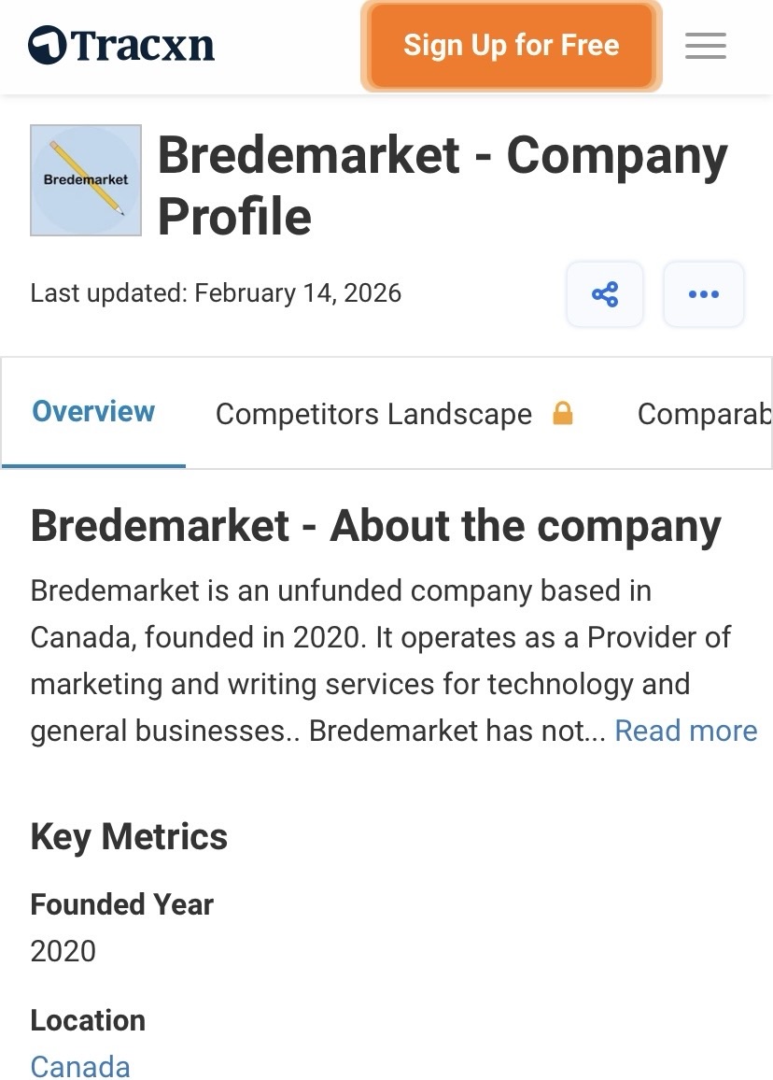This screenshot has height=1080, width=773.
Task: Click the Key Metrics section heading
Action: pyautogui.click(x=129, y=836)
